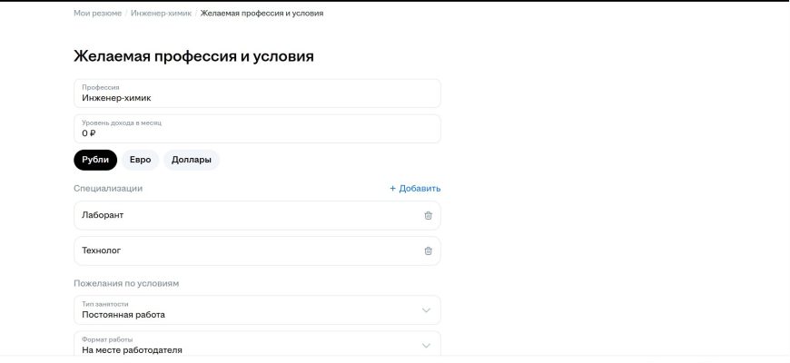Image resolution: width=790 pixels, height=363 pixels.
Task: Focus the Профессия input field
Action: coord(257,93)
